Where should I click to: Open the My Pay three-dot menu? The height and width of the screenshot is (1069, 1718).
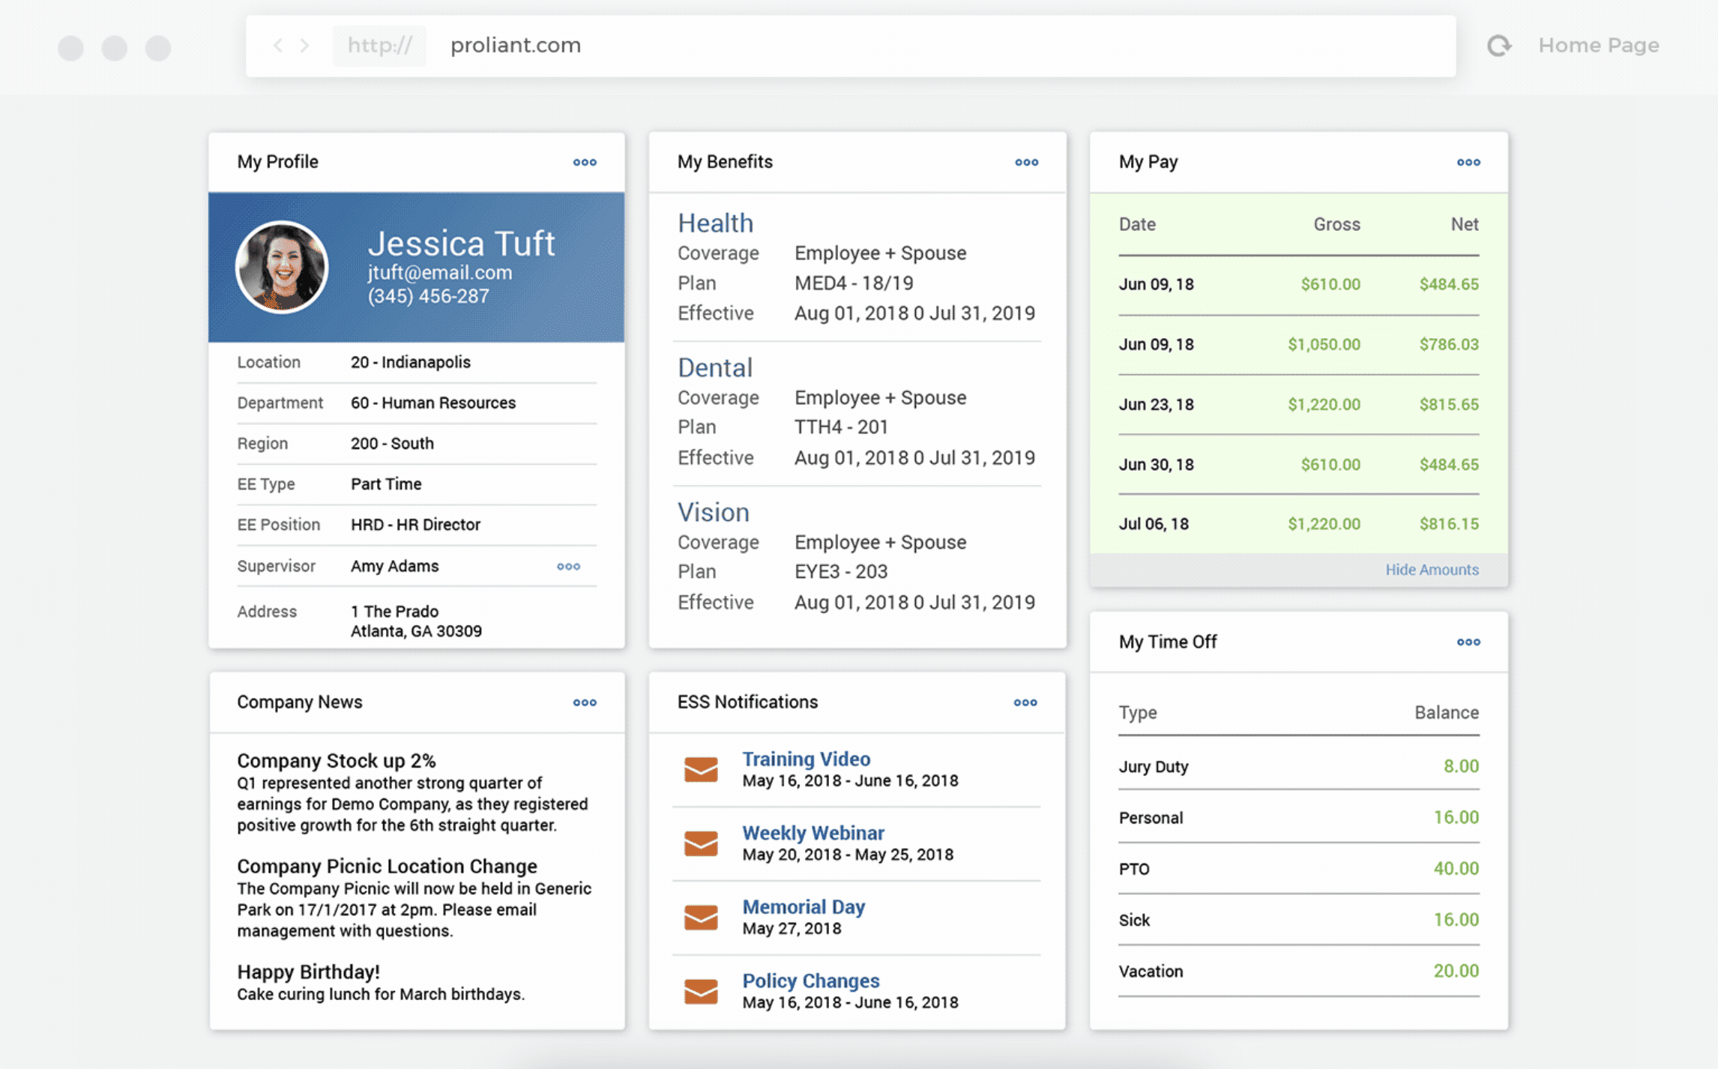coord(1468,162)
